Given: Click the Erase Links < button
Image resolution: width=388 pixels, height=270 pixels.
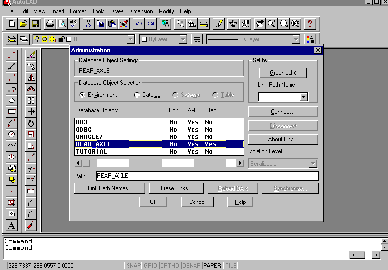Looking at the screenshot, I should point(176,188).
